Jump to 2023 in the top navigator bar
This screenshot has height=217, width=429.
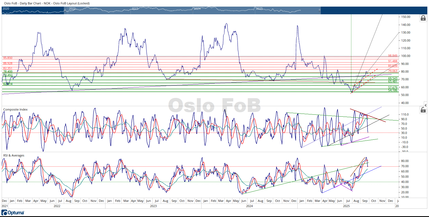[x=135, y=9]
